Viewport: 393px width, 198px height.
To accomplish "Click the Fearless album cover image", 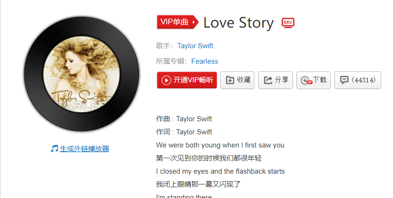I will (x=81, y=74).
